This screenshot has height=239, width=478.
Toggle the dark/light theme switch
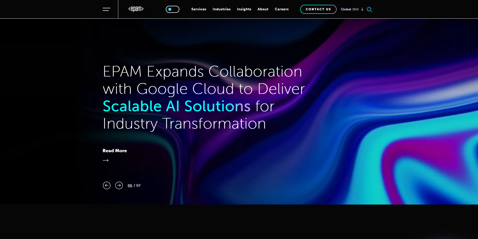click(x=173, y=9)
